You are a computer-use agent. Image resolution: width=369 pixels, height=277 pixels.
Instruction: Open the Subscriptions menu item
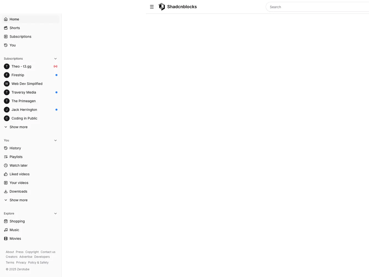pyautogui.click(x=20, y=36)
